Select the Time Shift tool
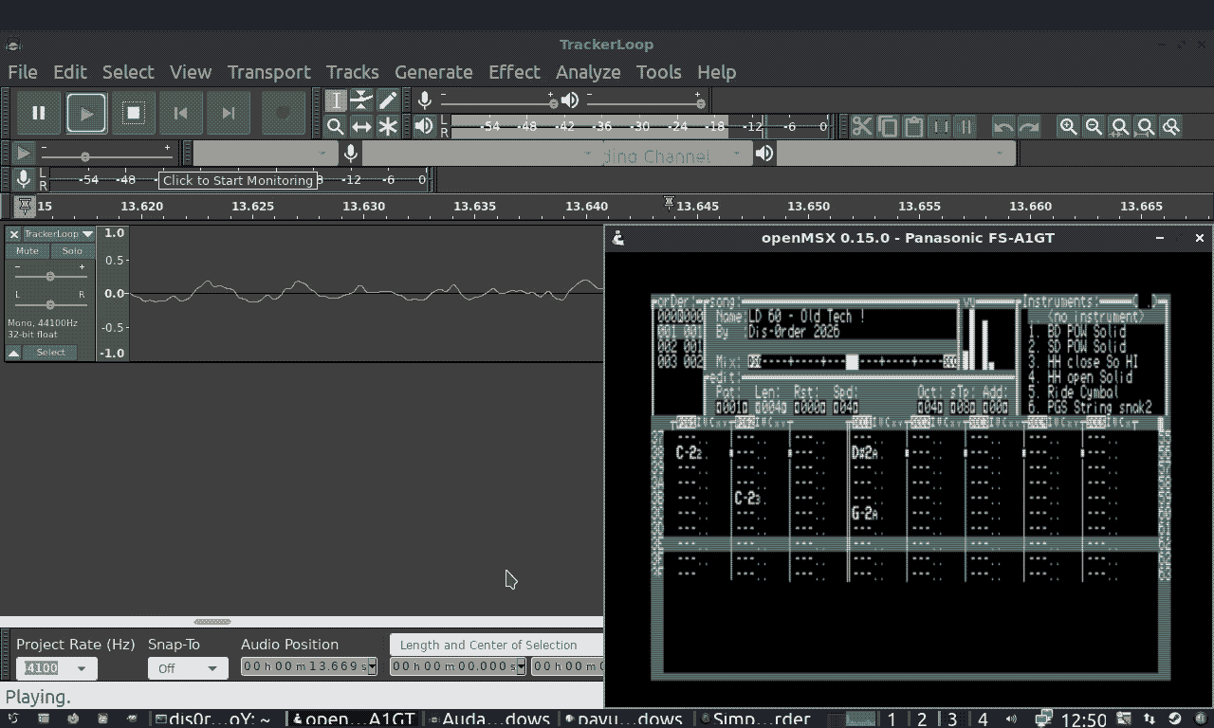The height and width of the screenshot is (728, 1214). 361,126
